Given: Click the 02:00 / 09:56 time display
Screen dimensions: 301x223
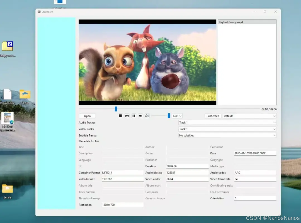Looking at the screenshot, I should pyautogui.click(x=269, y=109).
